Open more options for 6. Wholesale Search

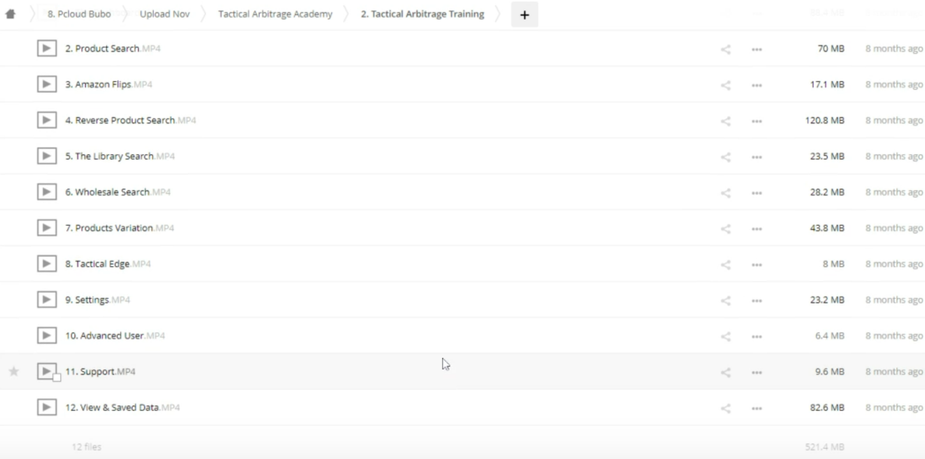click(757, 193)
